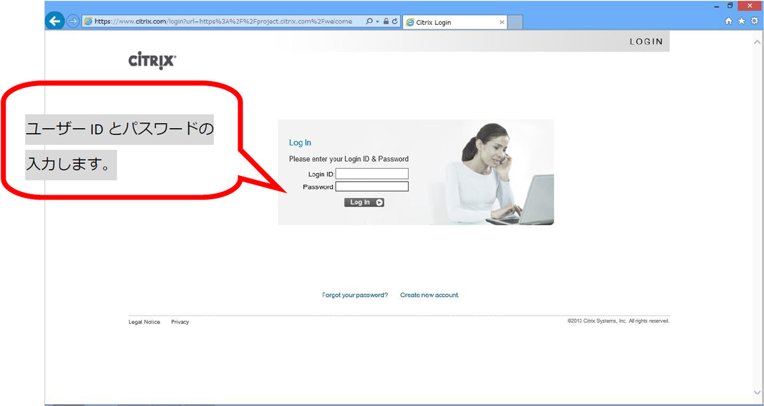
Task: Click the Password input field
Action: pyautogui.click(x=372, y=187)
